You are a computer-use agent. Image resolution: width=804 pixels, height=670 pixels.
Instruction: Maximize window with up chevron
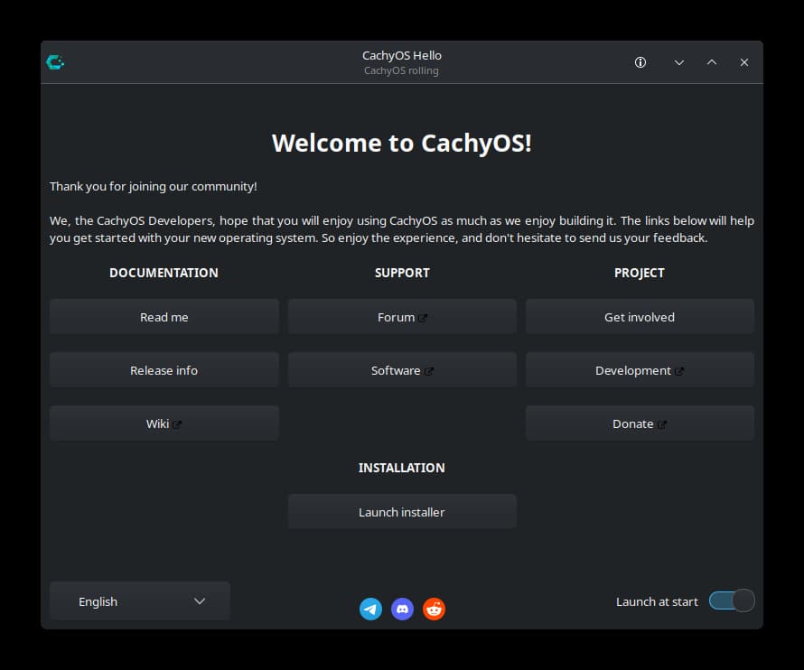[711, 62]
